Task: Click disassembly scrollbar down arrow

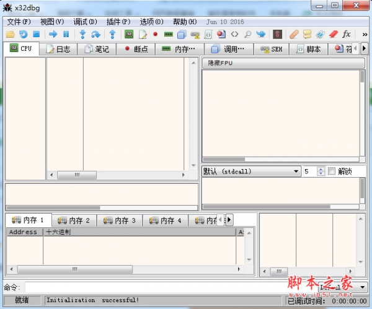Action: [x=193, y=165]
